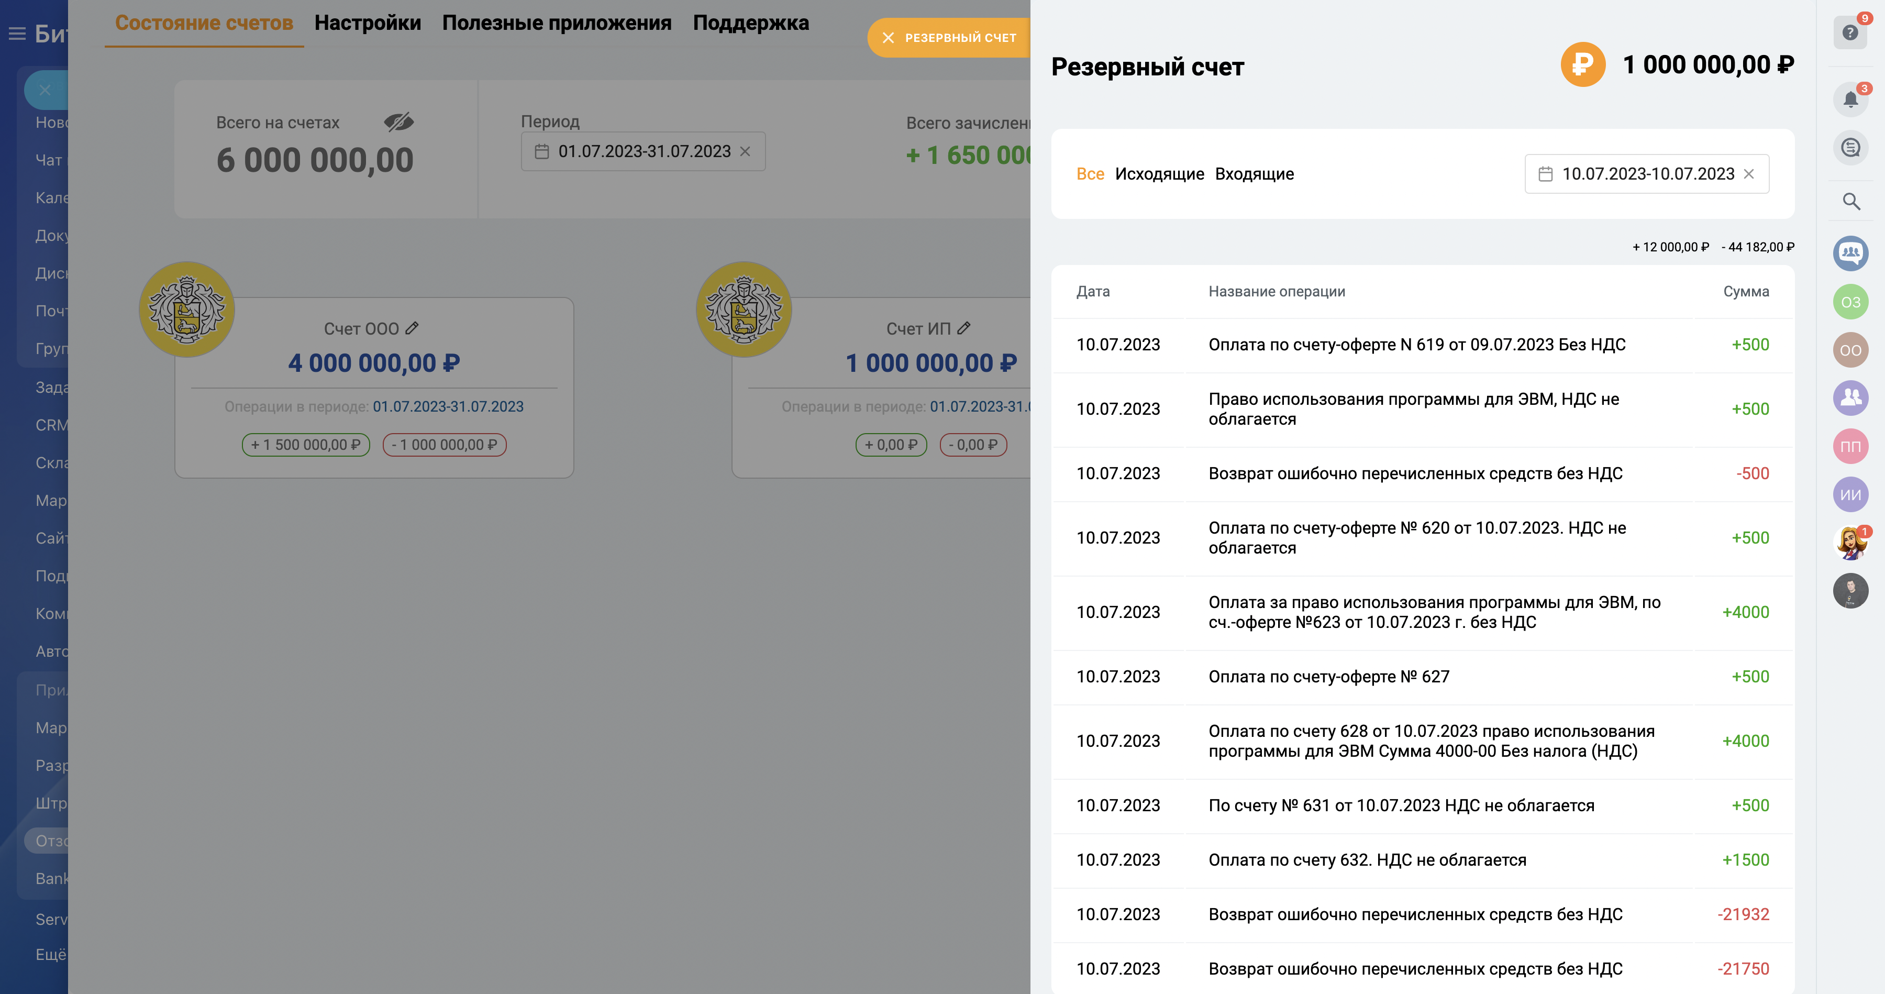Open the search with the magnifier icon
The image size is (1885, 994).
1851,201
